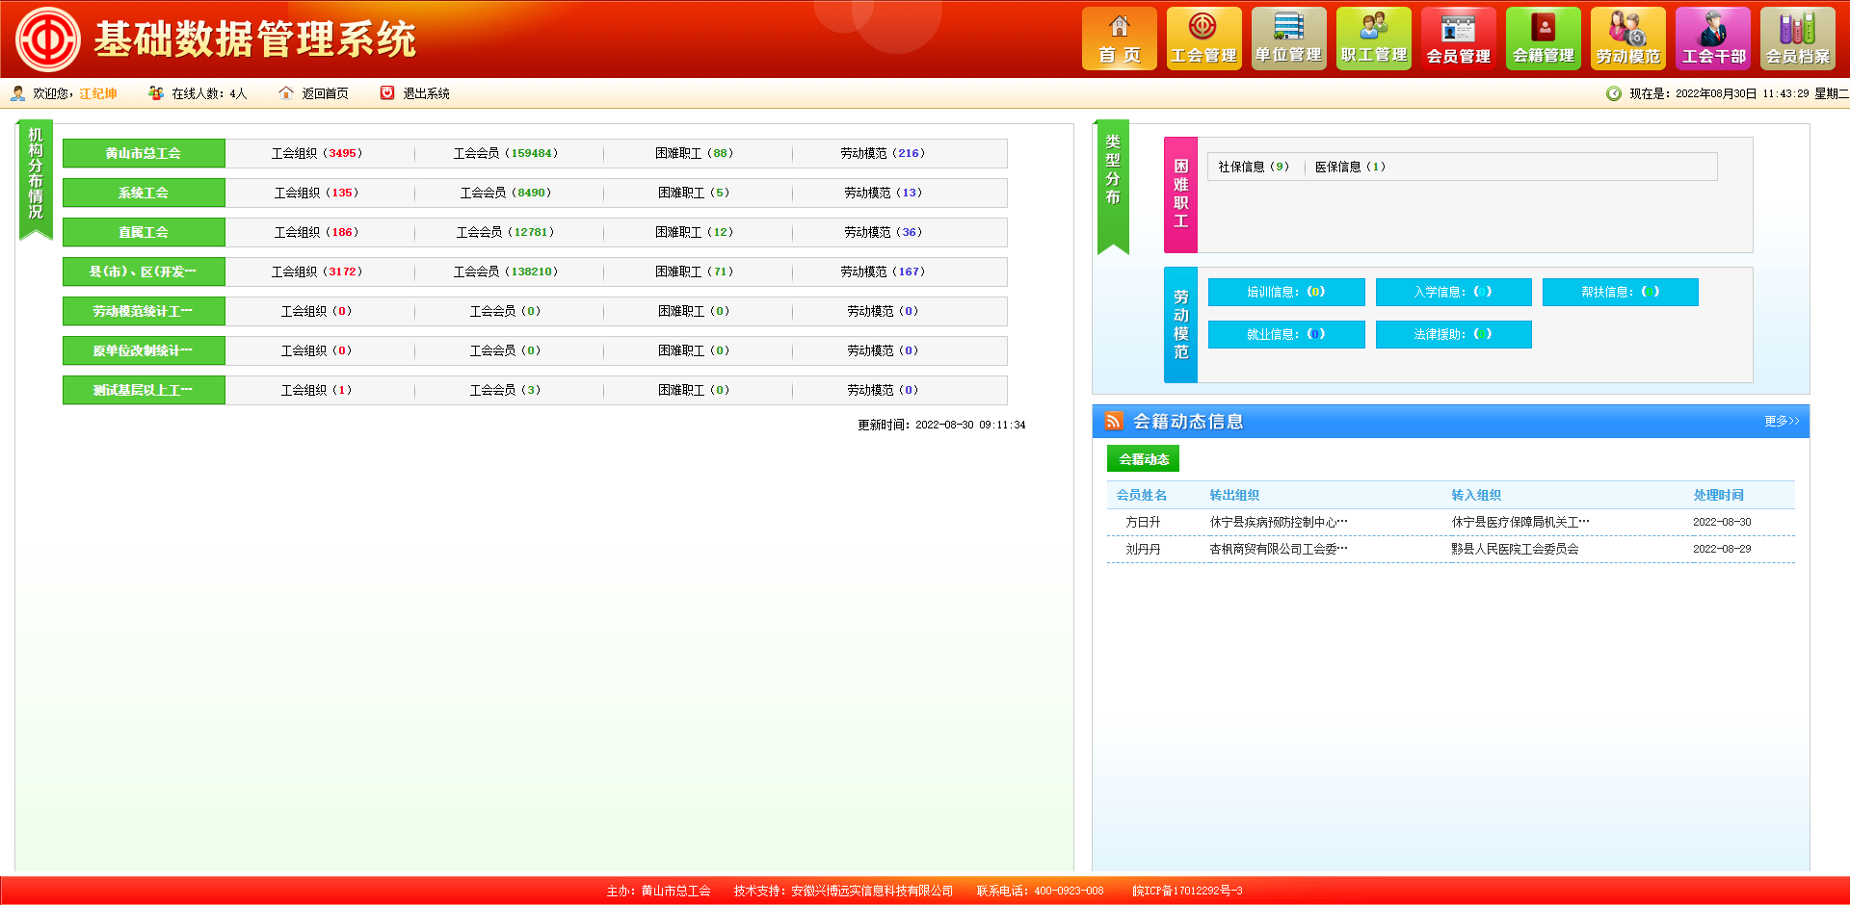Open 培训信息 blue tile
This screenshot has width=1850, height=905.
1285,292
